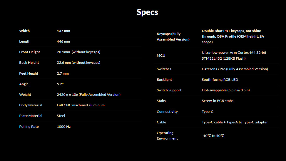Screen dimensions: 286x161
Task: Click the Switch Support label
Action: pos(169,90)
